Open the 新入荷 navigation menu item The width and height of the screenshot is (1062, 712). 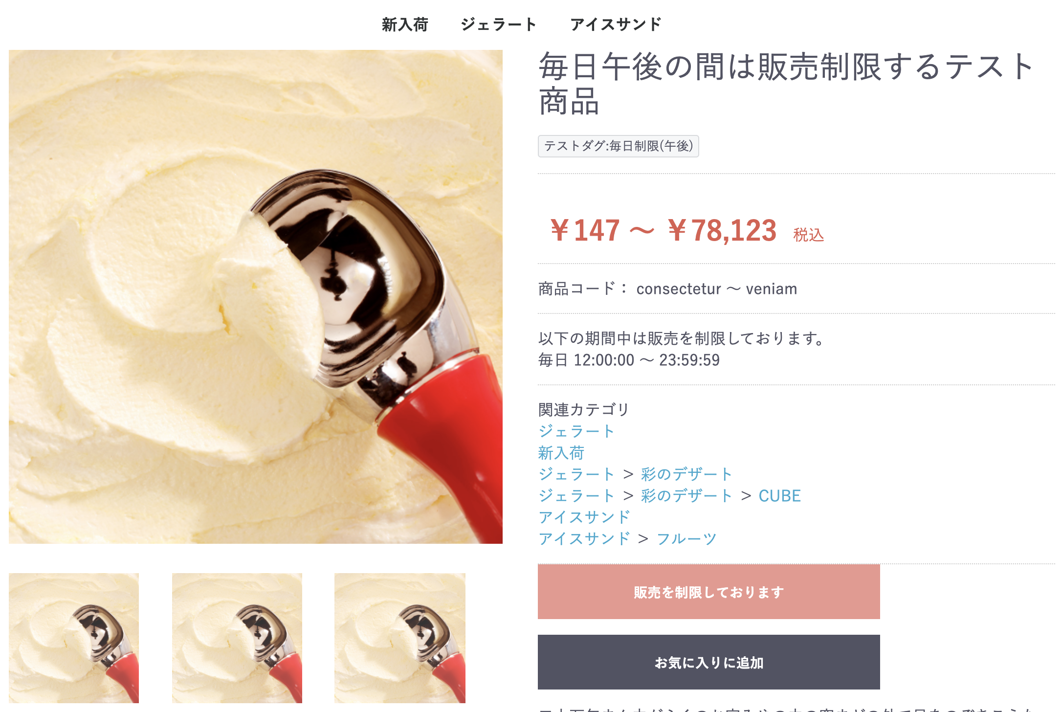coord(405,24)
